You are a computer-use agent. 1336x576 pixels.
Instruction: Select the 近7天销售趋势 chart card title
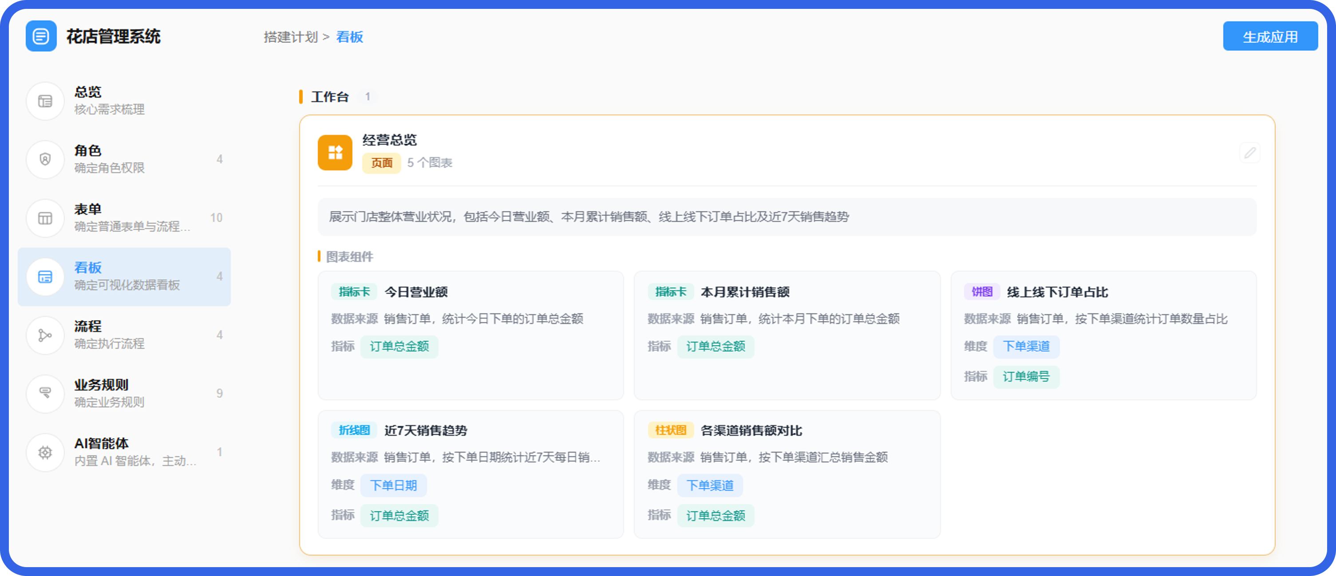point(426,430)
